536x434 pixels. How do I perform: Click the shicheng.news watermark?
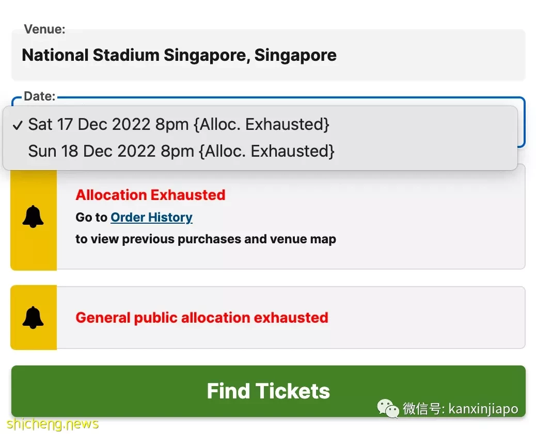click(53, 424)
